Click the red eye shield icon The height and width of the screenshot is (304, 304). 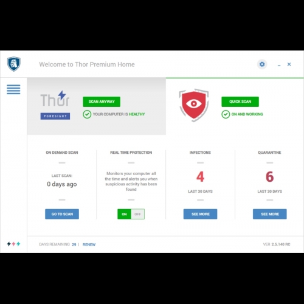pyautogui.click(x=194, y=105)
